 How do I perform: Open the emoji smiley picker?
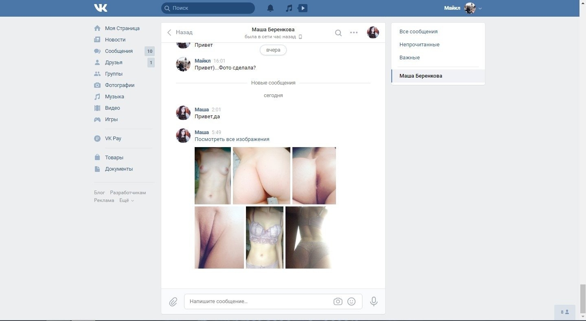(x=351, y=301)
